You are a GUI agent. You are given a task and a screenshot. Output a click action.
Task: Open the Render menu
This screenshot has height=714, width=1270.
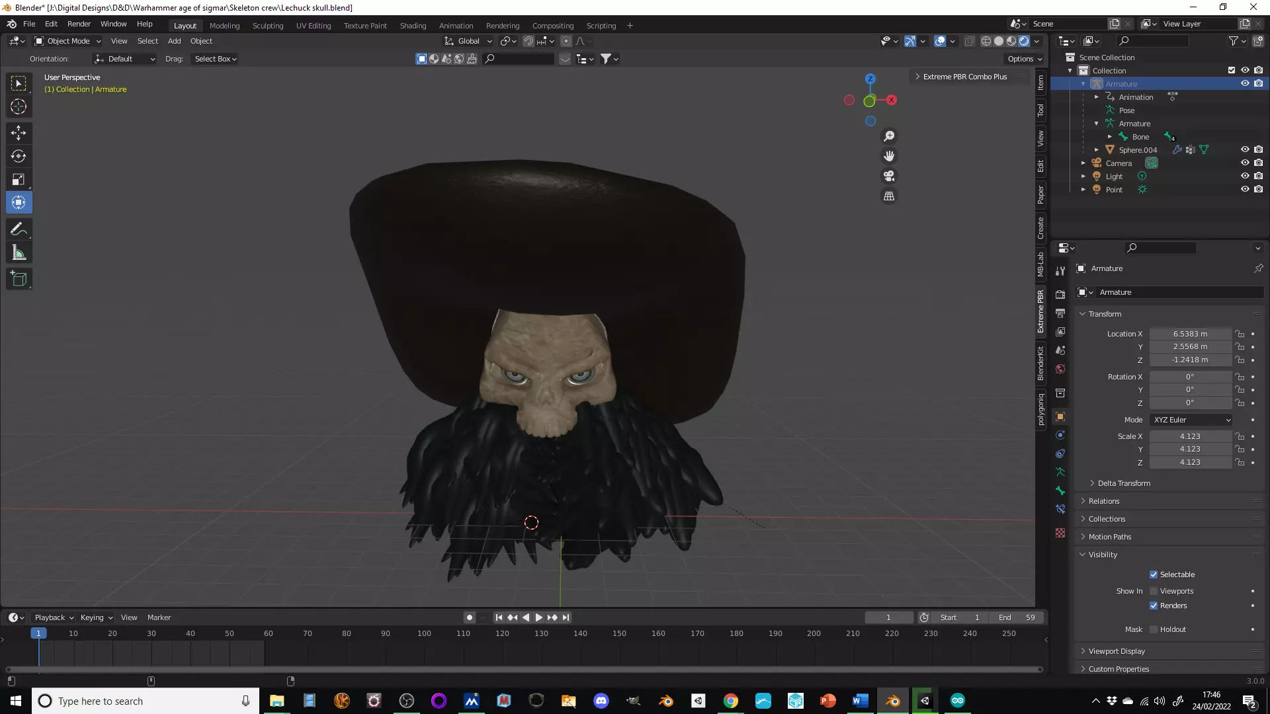tap(79, 24)
